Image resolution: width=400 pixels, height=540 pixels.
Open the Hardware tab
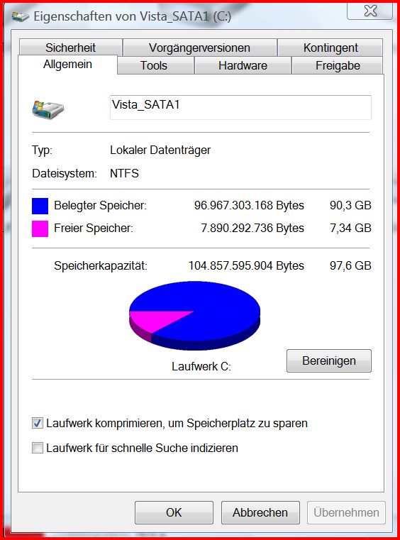point(243,65)
